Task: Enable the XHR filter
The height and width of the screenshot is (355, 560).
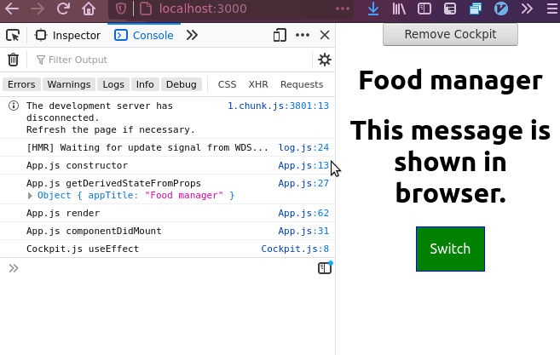Action: (258, 84)
